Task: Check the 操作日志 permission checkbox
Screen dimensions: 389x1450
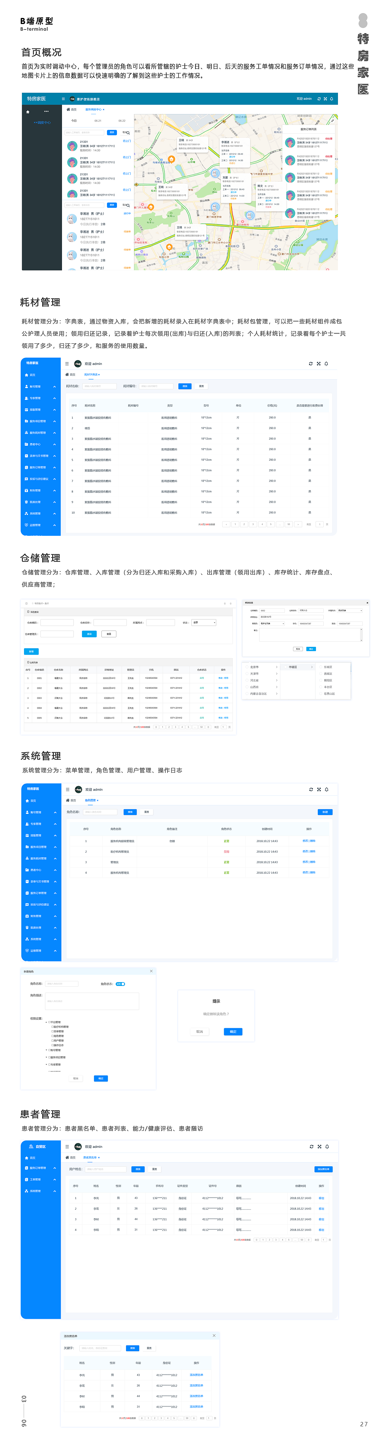Action: click(52, 1045)
